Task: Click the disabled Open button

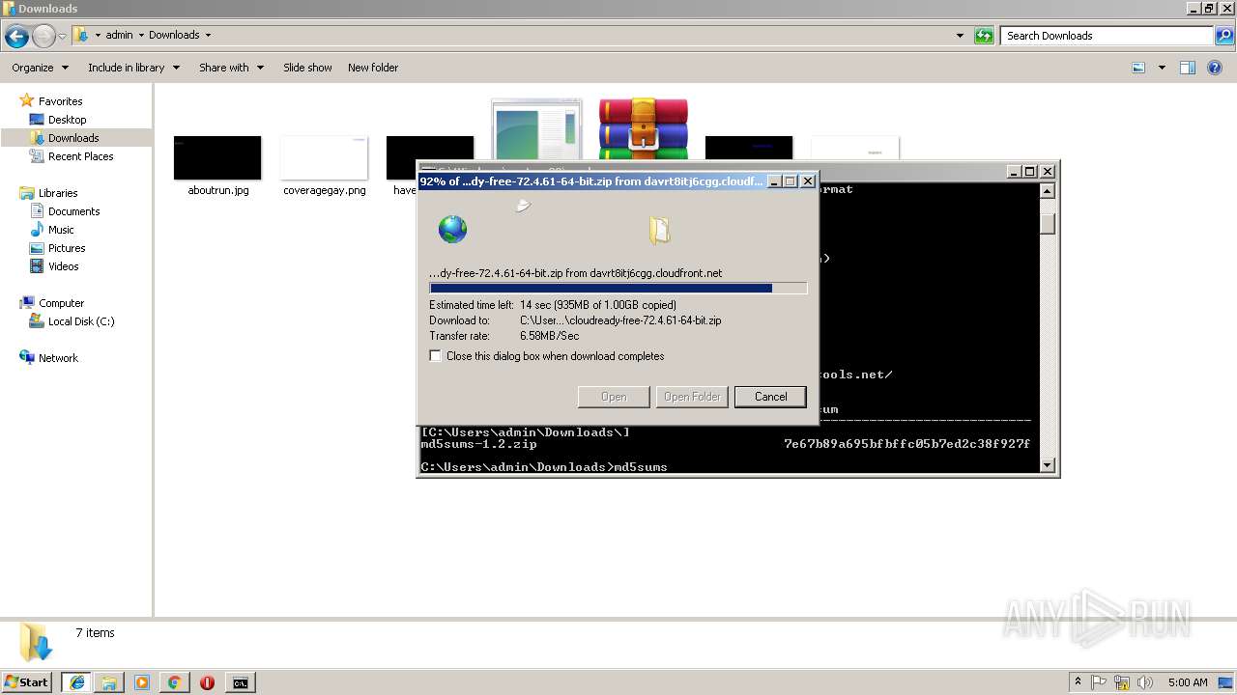Action: [x=614, y=397]
